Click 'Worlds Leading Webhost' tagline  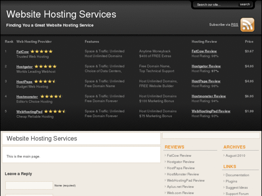point(36,72)
